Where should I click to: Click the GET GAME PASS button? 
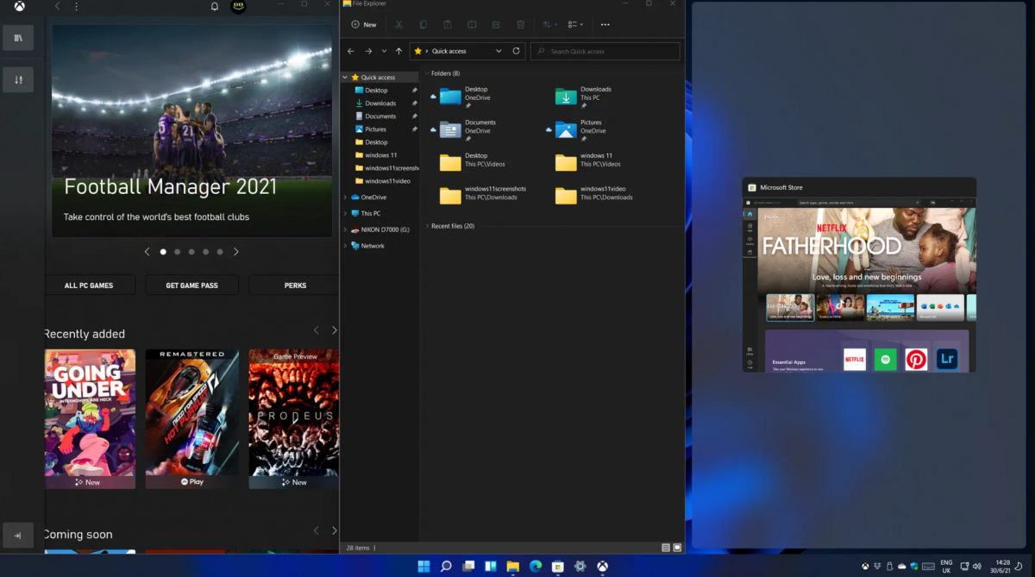191,285
